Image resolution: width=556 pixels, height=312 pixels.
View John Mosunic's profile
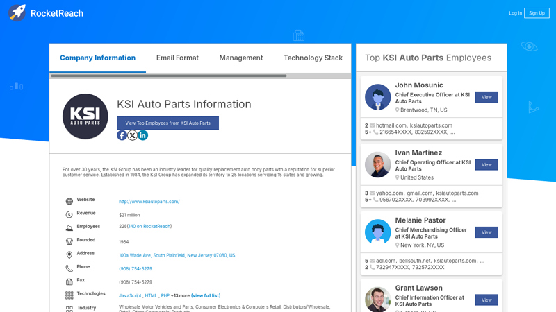[x=486, y=97]
